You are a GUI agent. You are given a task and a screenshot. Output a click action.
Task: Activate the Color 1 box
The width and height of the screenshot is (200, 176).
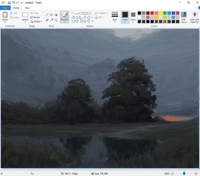(125, 17)
